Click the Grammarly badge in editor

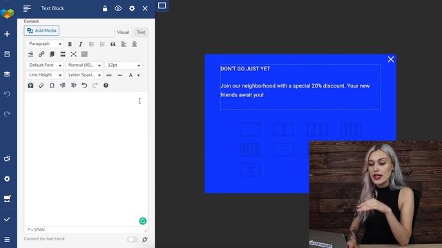tap(143, 221)
